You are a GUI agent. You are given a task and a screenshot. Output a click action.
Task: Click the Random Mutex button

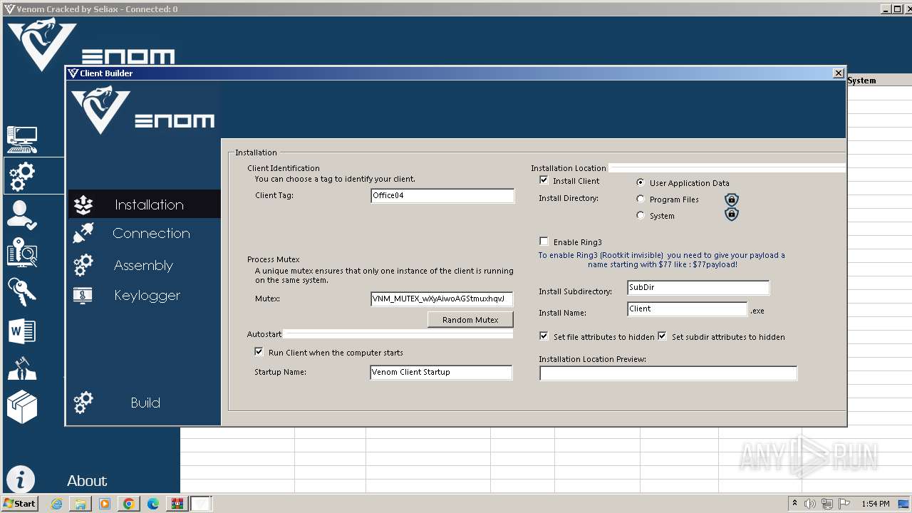470,320
